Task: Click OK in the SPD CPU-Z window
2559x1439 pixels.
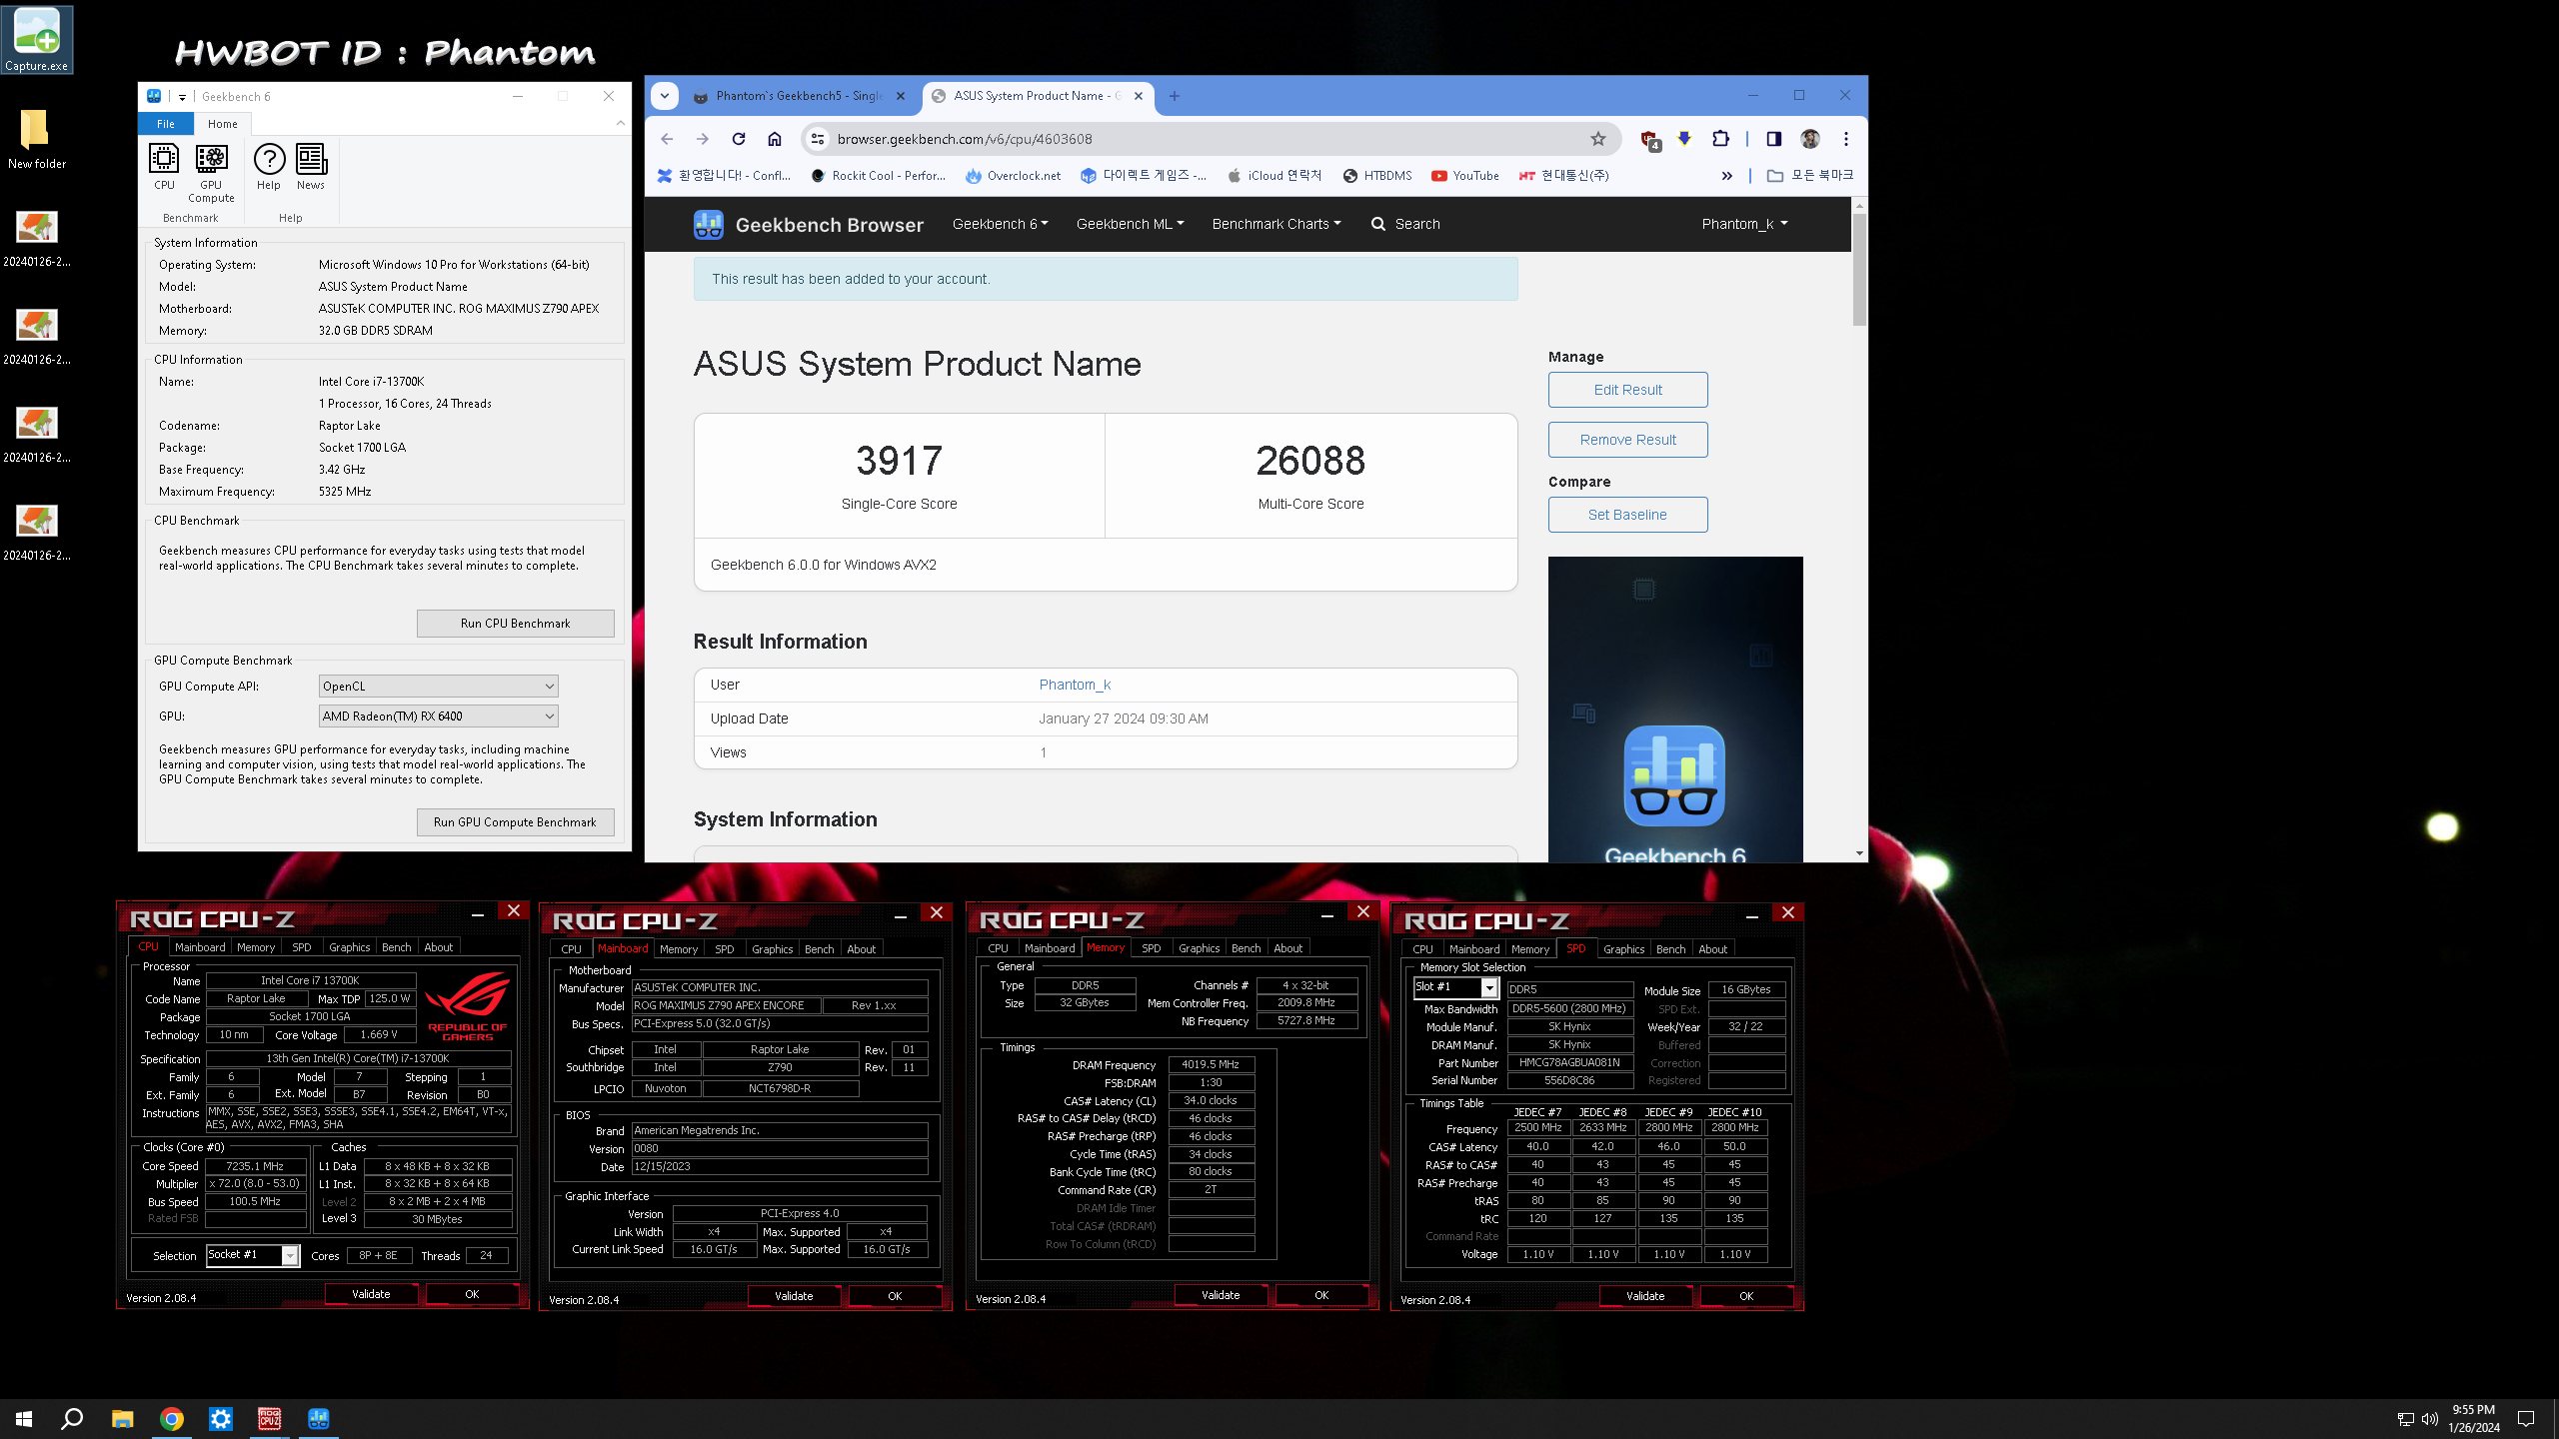Action: 1746,1296
